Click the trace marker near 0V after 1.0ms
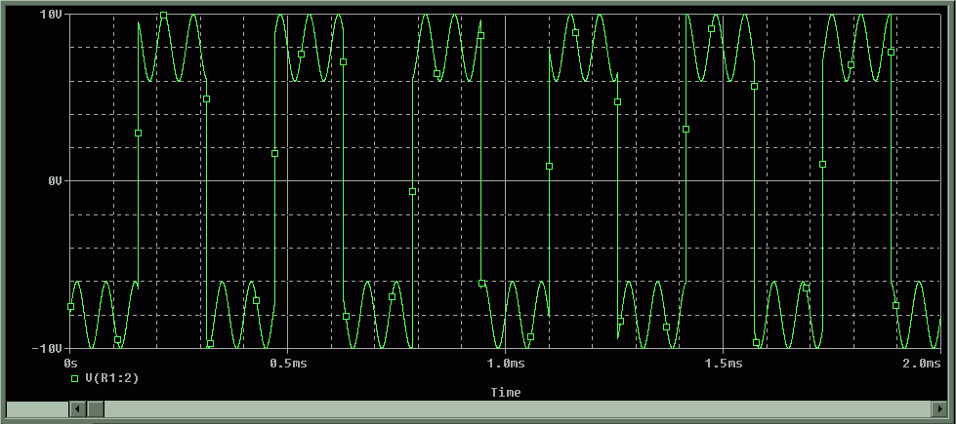 click(549, 167)
